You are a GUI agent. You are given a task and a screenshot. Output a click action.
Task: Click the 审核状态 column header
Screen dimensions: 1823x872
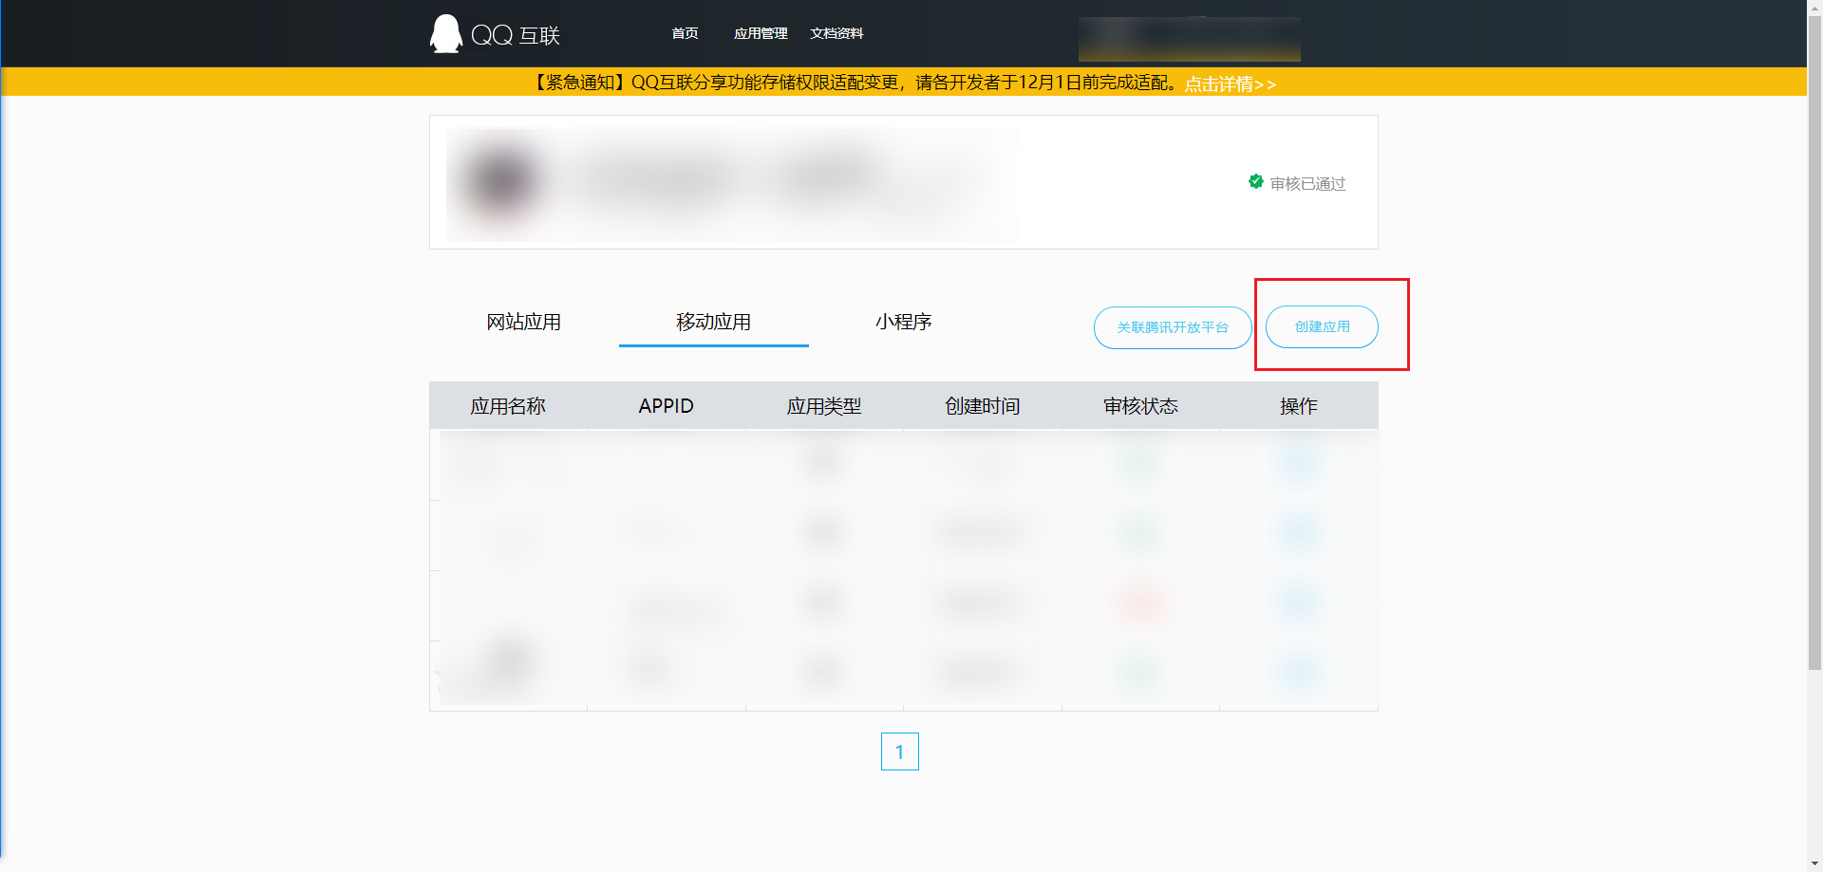coord(1140,406)
